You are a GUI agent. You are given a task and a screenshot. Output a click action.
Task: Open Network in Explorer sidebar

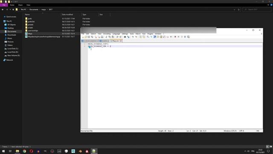[9, 60]
